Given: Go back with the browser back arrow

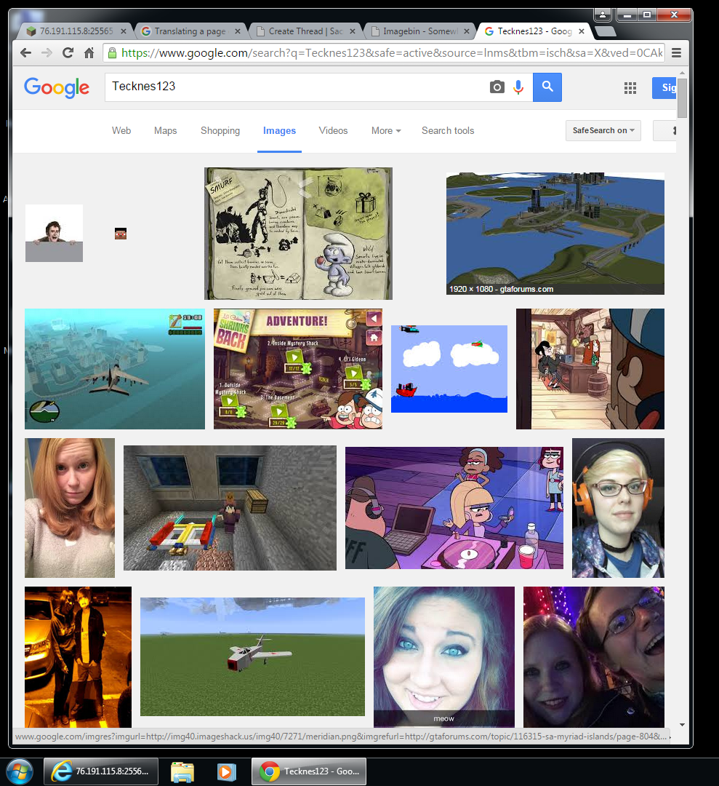Looking at the screenshot, I should [26, 52].
